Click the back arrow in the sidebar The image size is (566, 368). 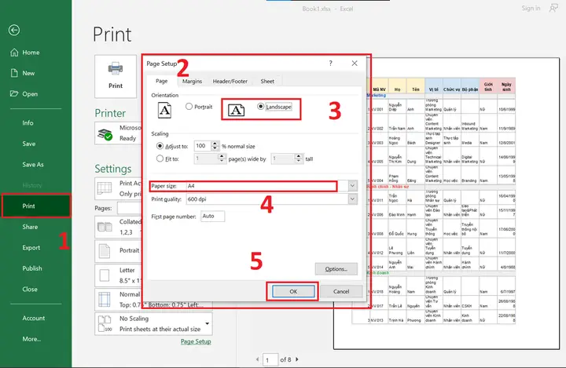click(x=14, y=30)
